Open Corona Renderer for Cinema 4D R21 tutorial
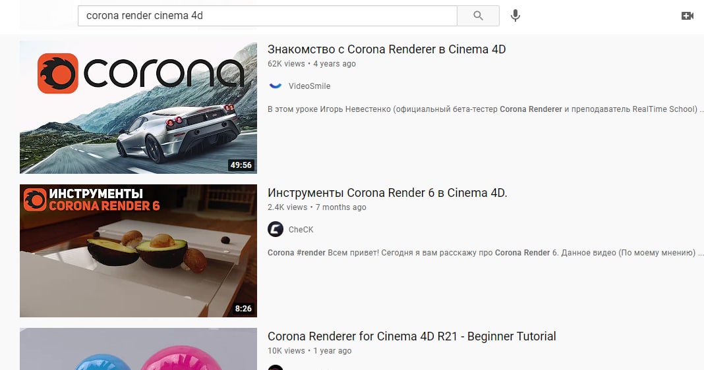This screenshot has height=370, width=704. [x=412, y=336]
